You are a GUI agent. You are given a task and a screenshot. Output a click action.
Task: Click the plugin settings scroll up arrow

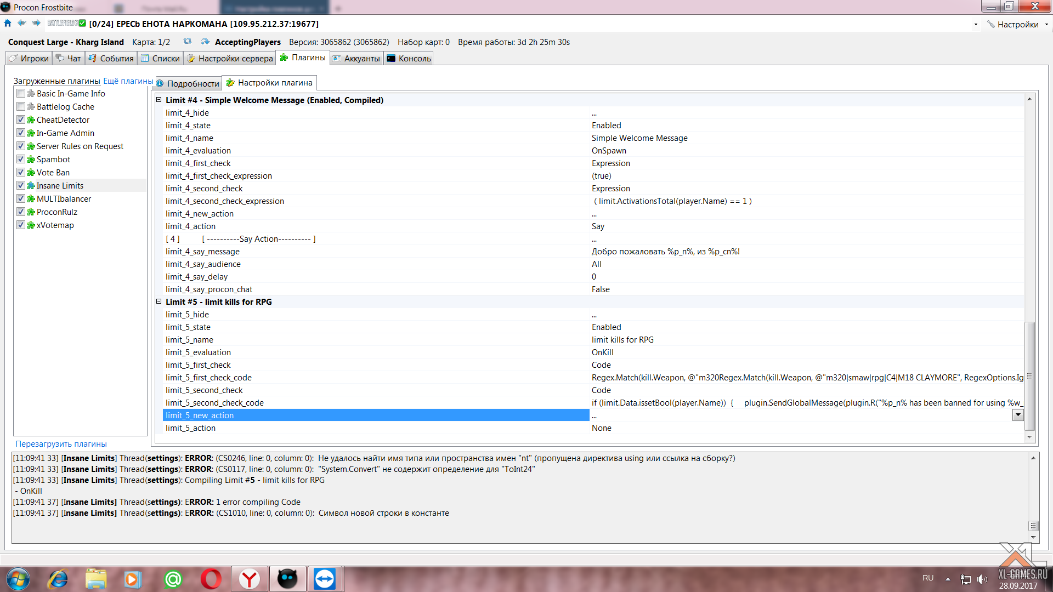[x=1029, y=99]
